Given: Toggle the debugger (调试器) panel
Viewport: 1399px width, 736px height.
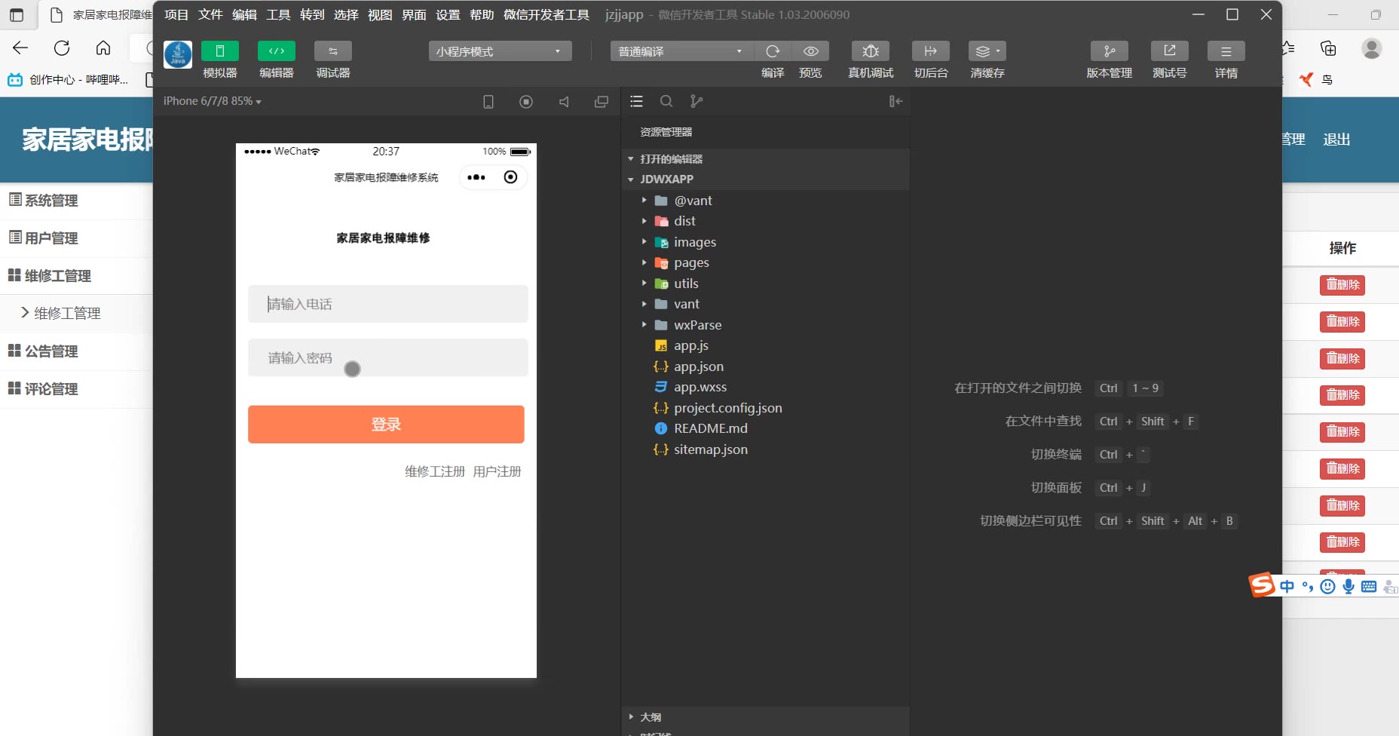Looking at the screenshot, I should (x=333, y=51).
